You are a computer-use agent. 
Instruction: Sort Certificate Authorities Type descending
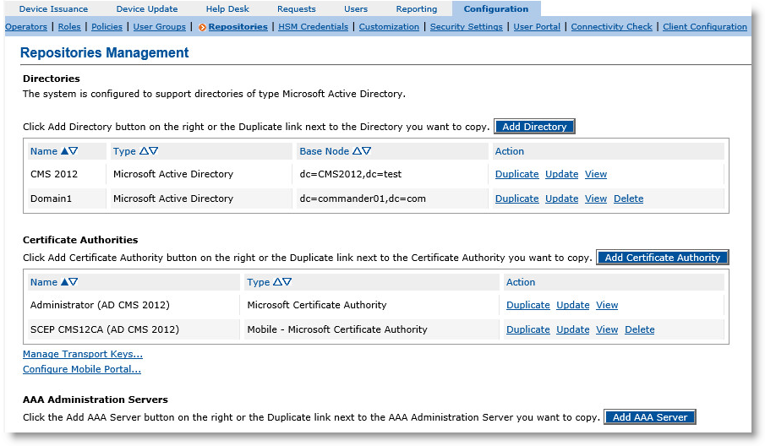coord(287,282)
